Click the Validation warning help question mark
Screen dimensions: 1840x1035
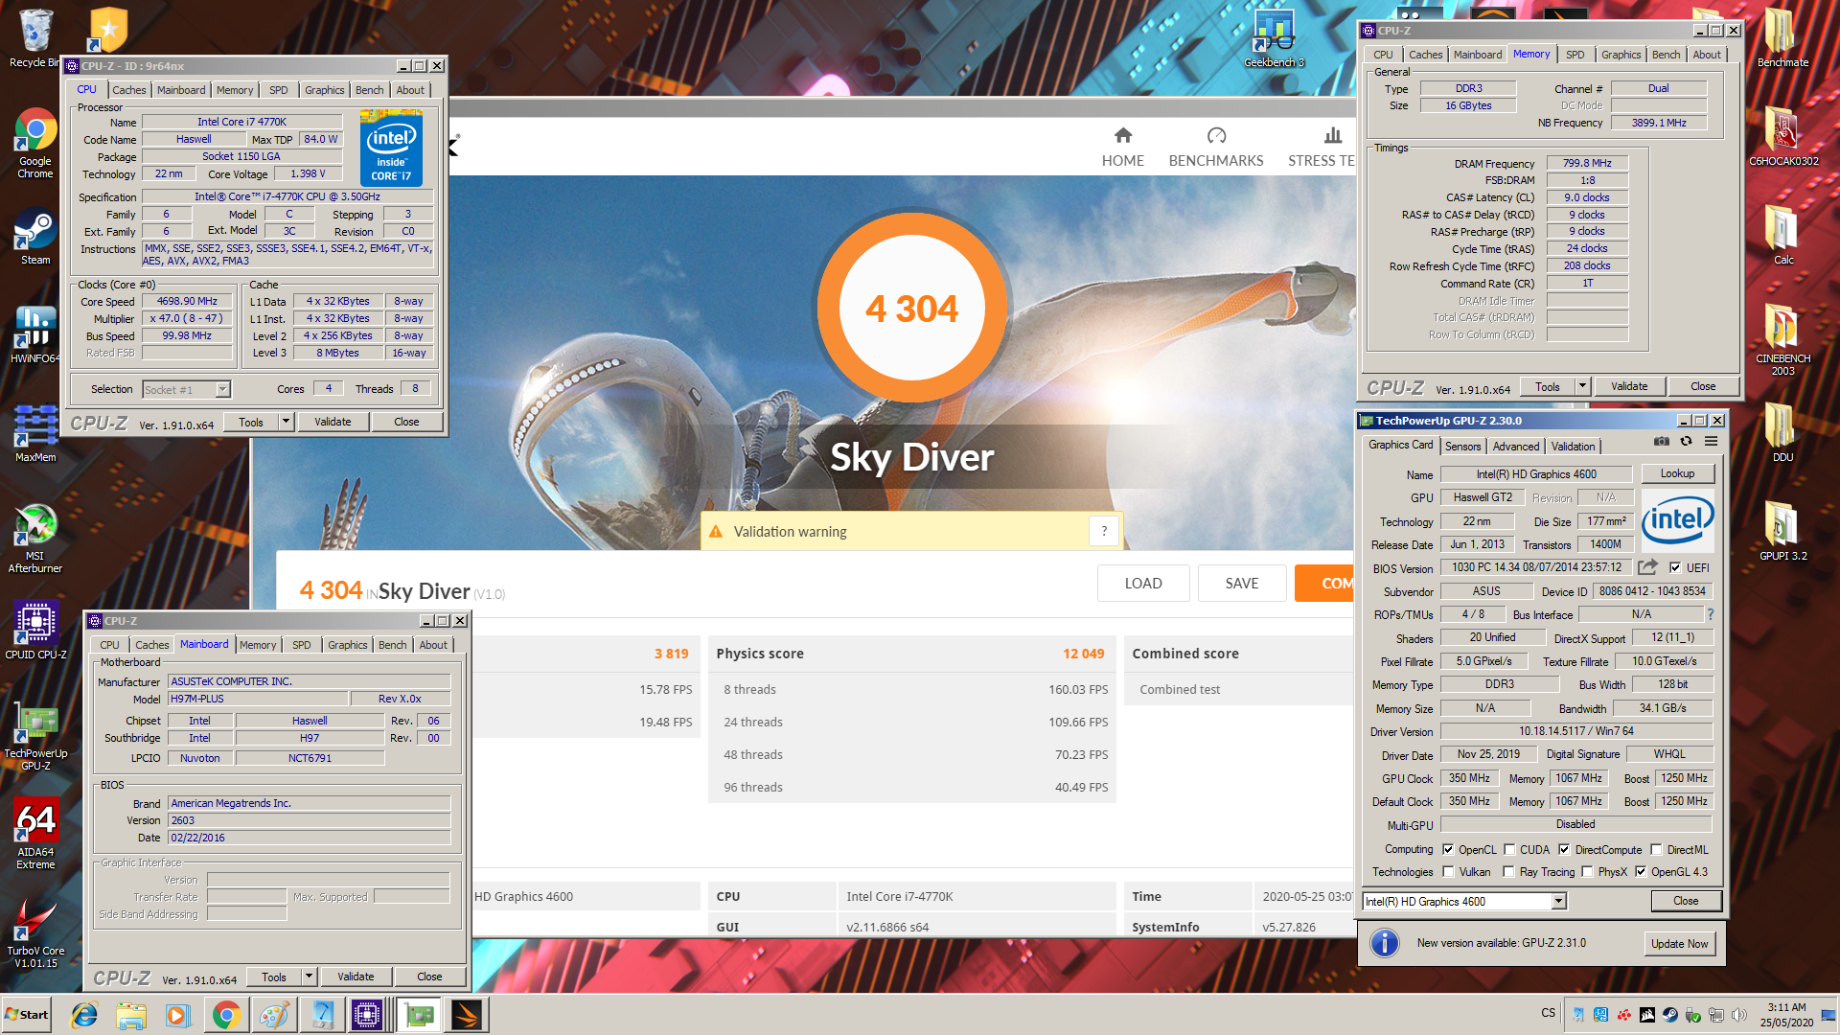[x=1104, y=531]
